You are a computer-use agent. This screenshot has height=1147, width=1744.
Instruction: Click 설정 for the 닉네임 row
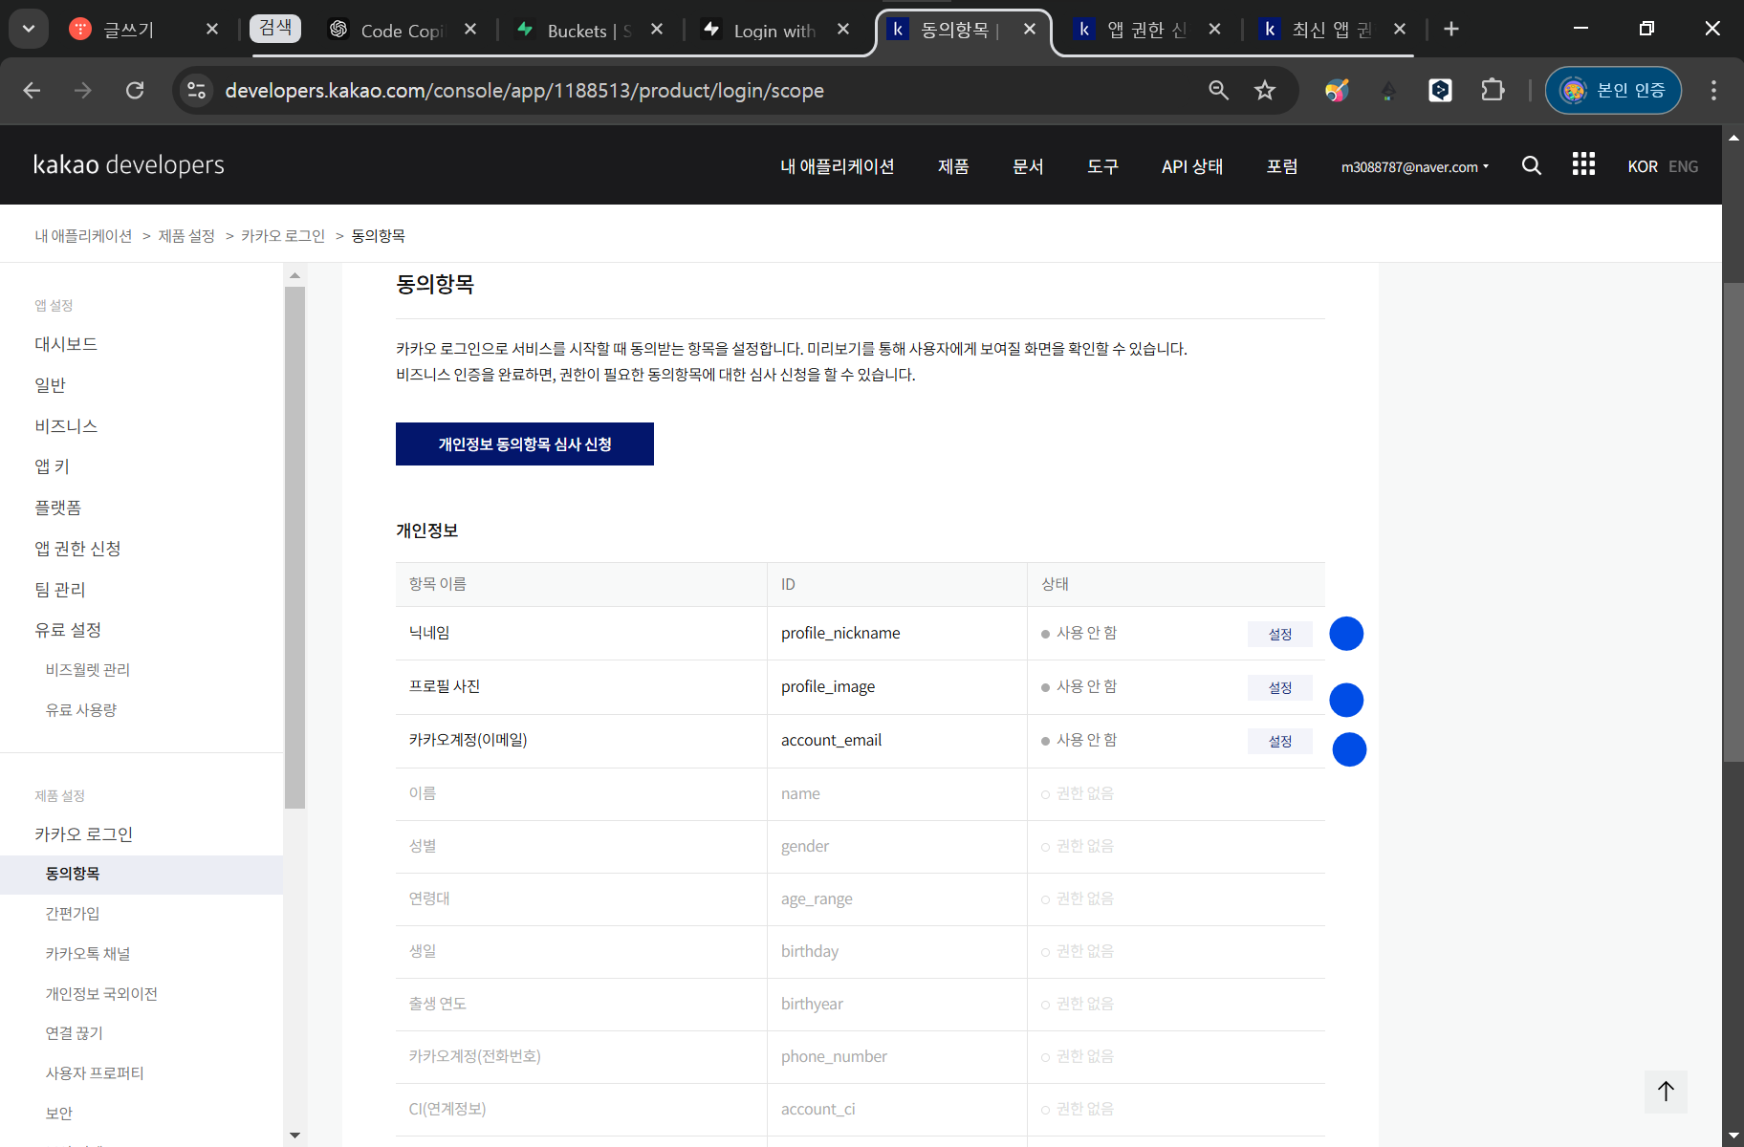(x=1280, y=634)
